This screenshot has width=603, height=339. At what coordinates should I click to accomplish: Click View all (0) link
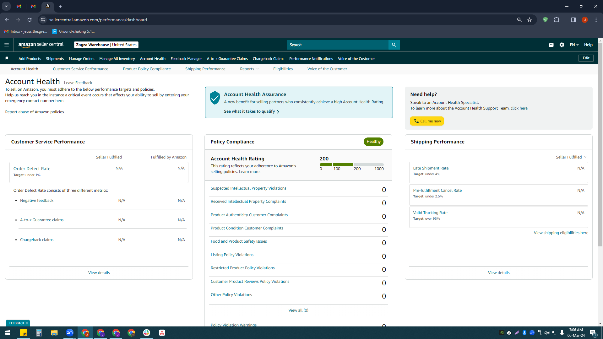(298, 310)
